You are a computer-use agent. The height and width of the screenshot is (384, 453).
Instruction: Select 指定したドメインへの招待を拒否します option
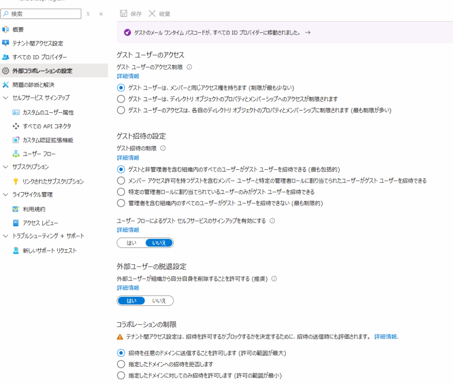click(121, 364)
